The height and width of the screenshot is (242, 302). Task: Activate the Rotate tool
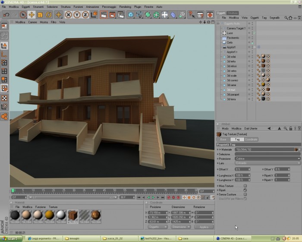[48, 15]
